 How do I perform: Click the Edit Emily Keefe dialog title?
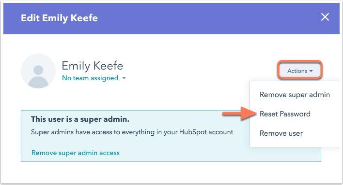point(59,18)
